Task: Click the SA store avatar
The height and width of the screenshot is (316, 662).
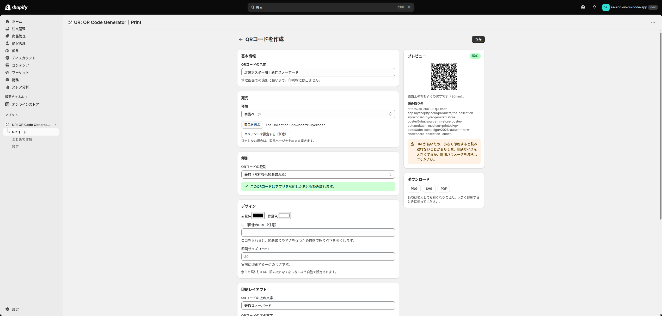Action: (606, 7)
